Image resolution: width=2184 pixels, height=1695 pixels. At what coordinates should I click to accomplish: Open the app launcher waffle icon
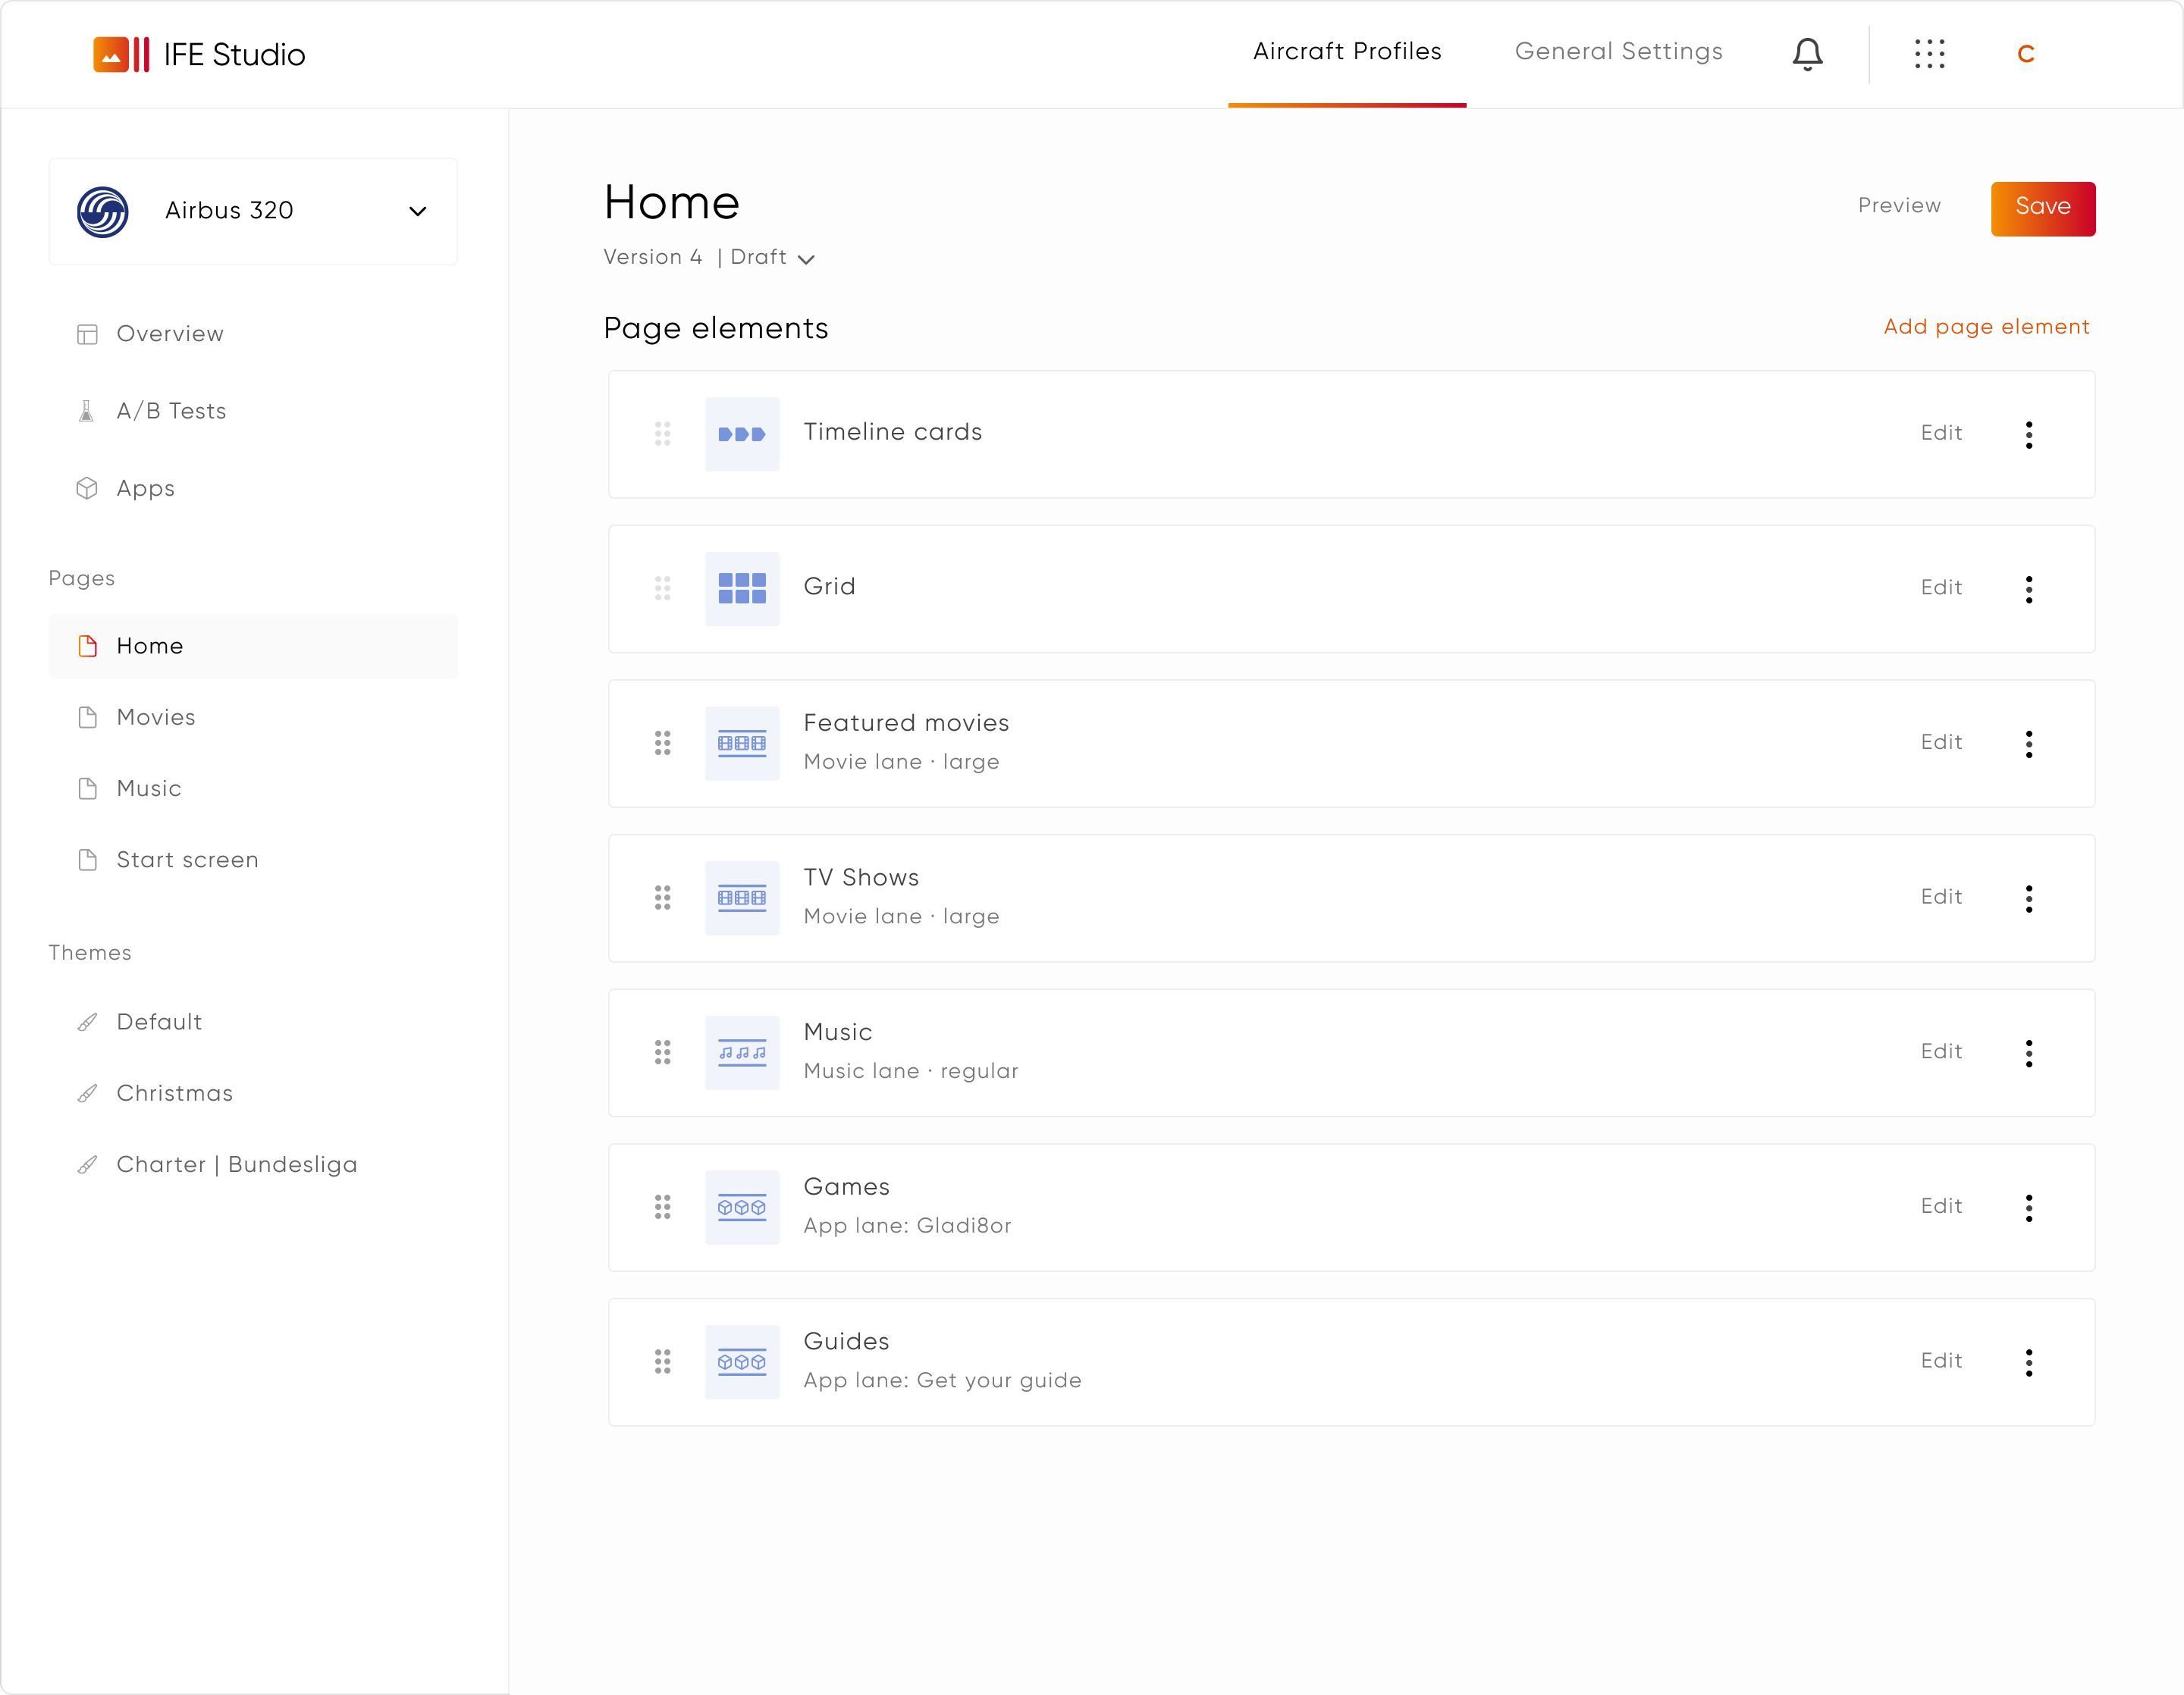click(1929, 54)
